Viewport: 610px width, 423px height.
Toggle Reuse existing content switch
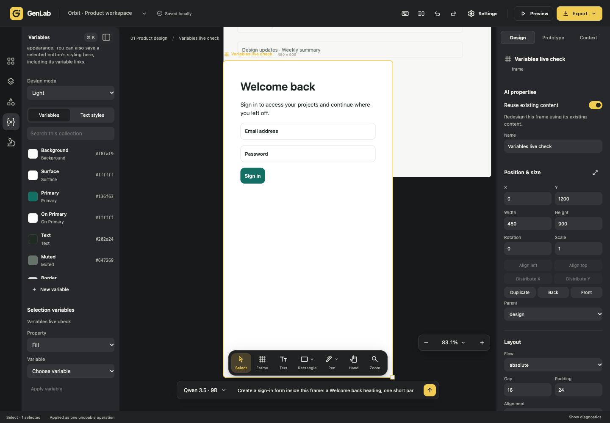coord(596,105)
